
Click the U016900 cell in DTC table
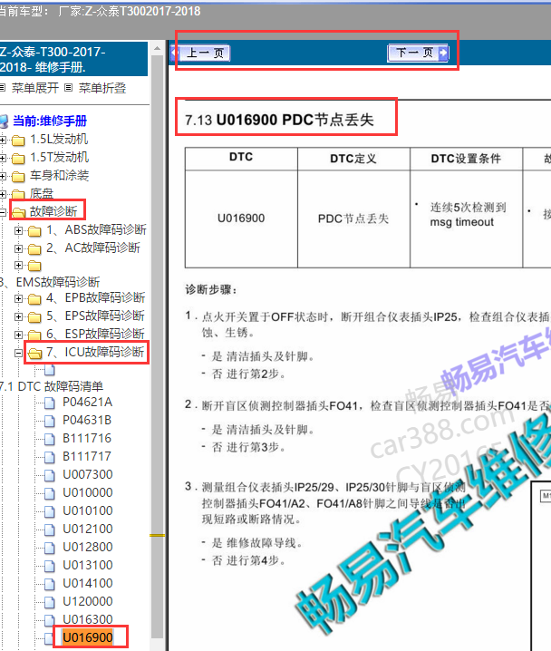(x=241, y=219)
